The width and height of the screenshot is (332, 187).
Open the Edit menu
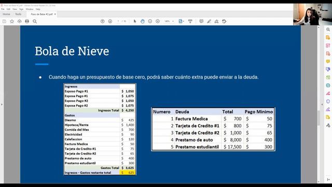coord(8,9)
